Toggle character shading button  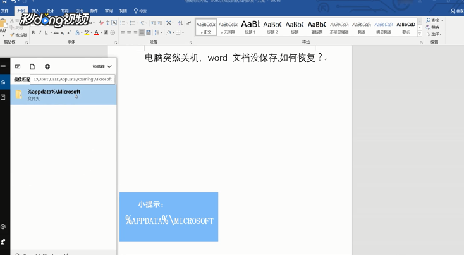pos(106,32)
